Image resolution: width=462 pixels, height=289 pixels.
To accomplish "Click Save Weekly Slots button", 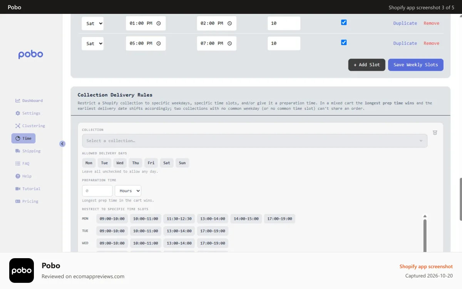I will click(416, 65).
